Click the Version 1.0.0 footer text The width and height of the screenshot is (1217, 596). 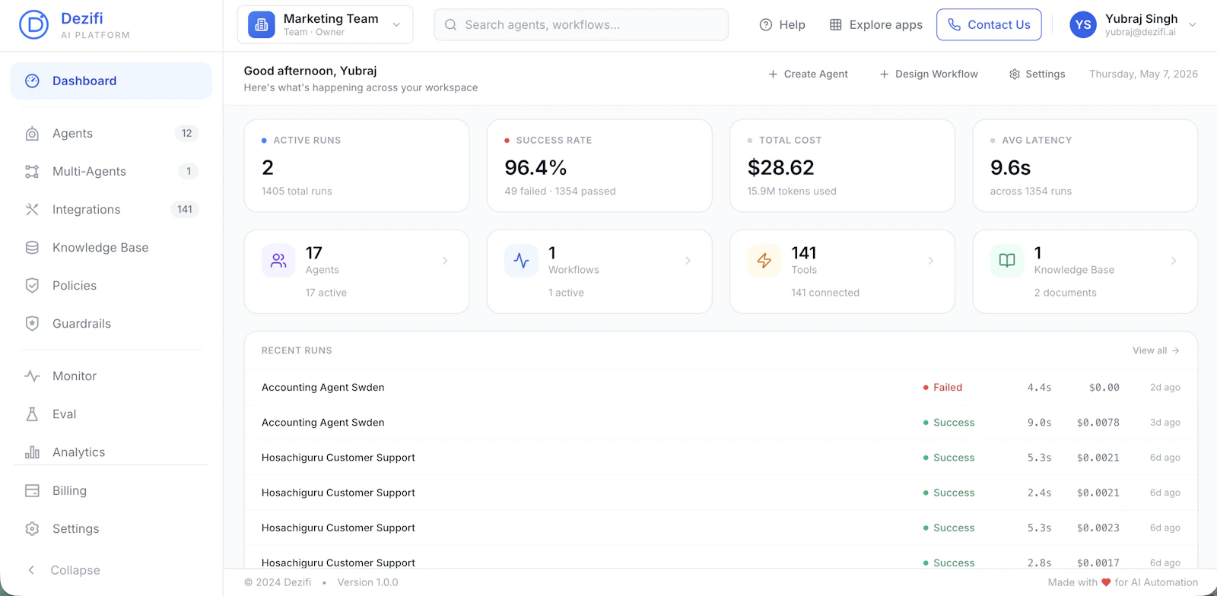[367, 583]
